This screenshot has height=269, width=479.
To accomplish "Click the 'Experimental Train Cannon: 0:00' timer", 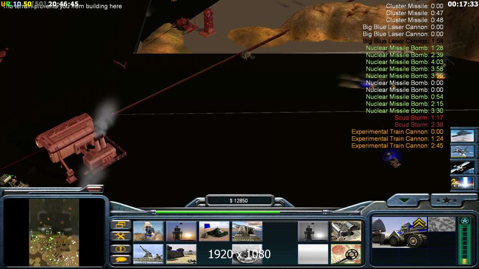I will (397, 132).
